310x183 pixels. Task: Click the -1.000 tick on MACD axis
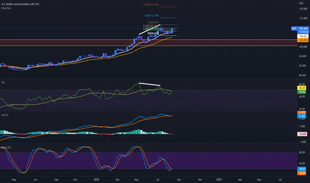[302, 142]
